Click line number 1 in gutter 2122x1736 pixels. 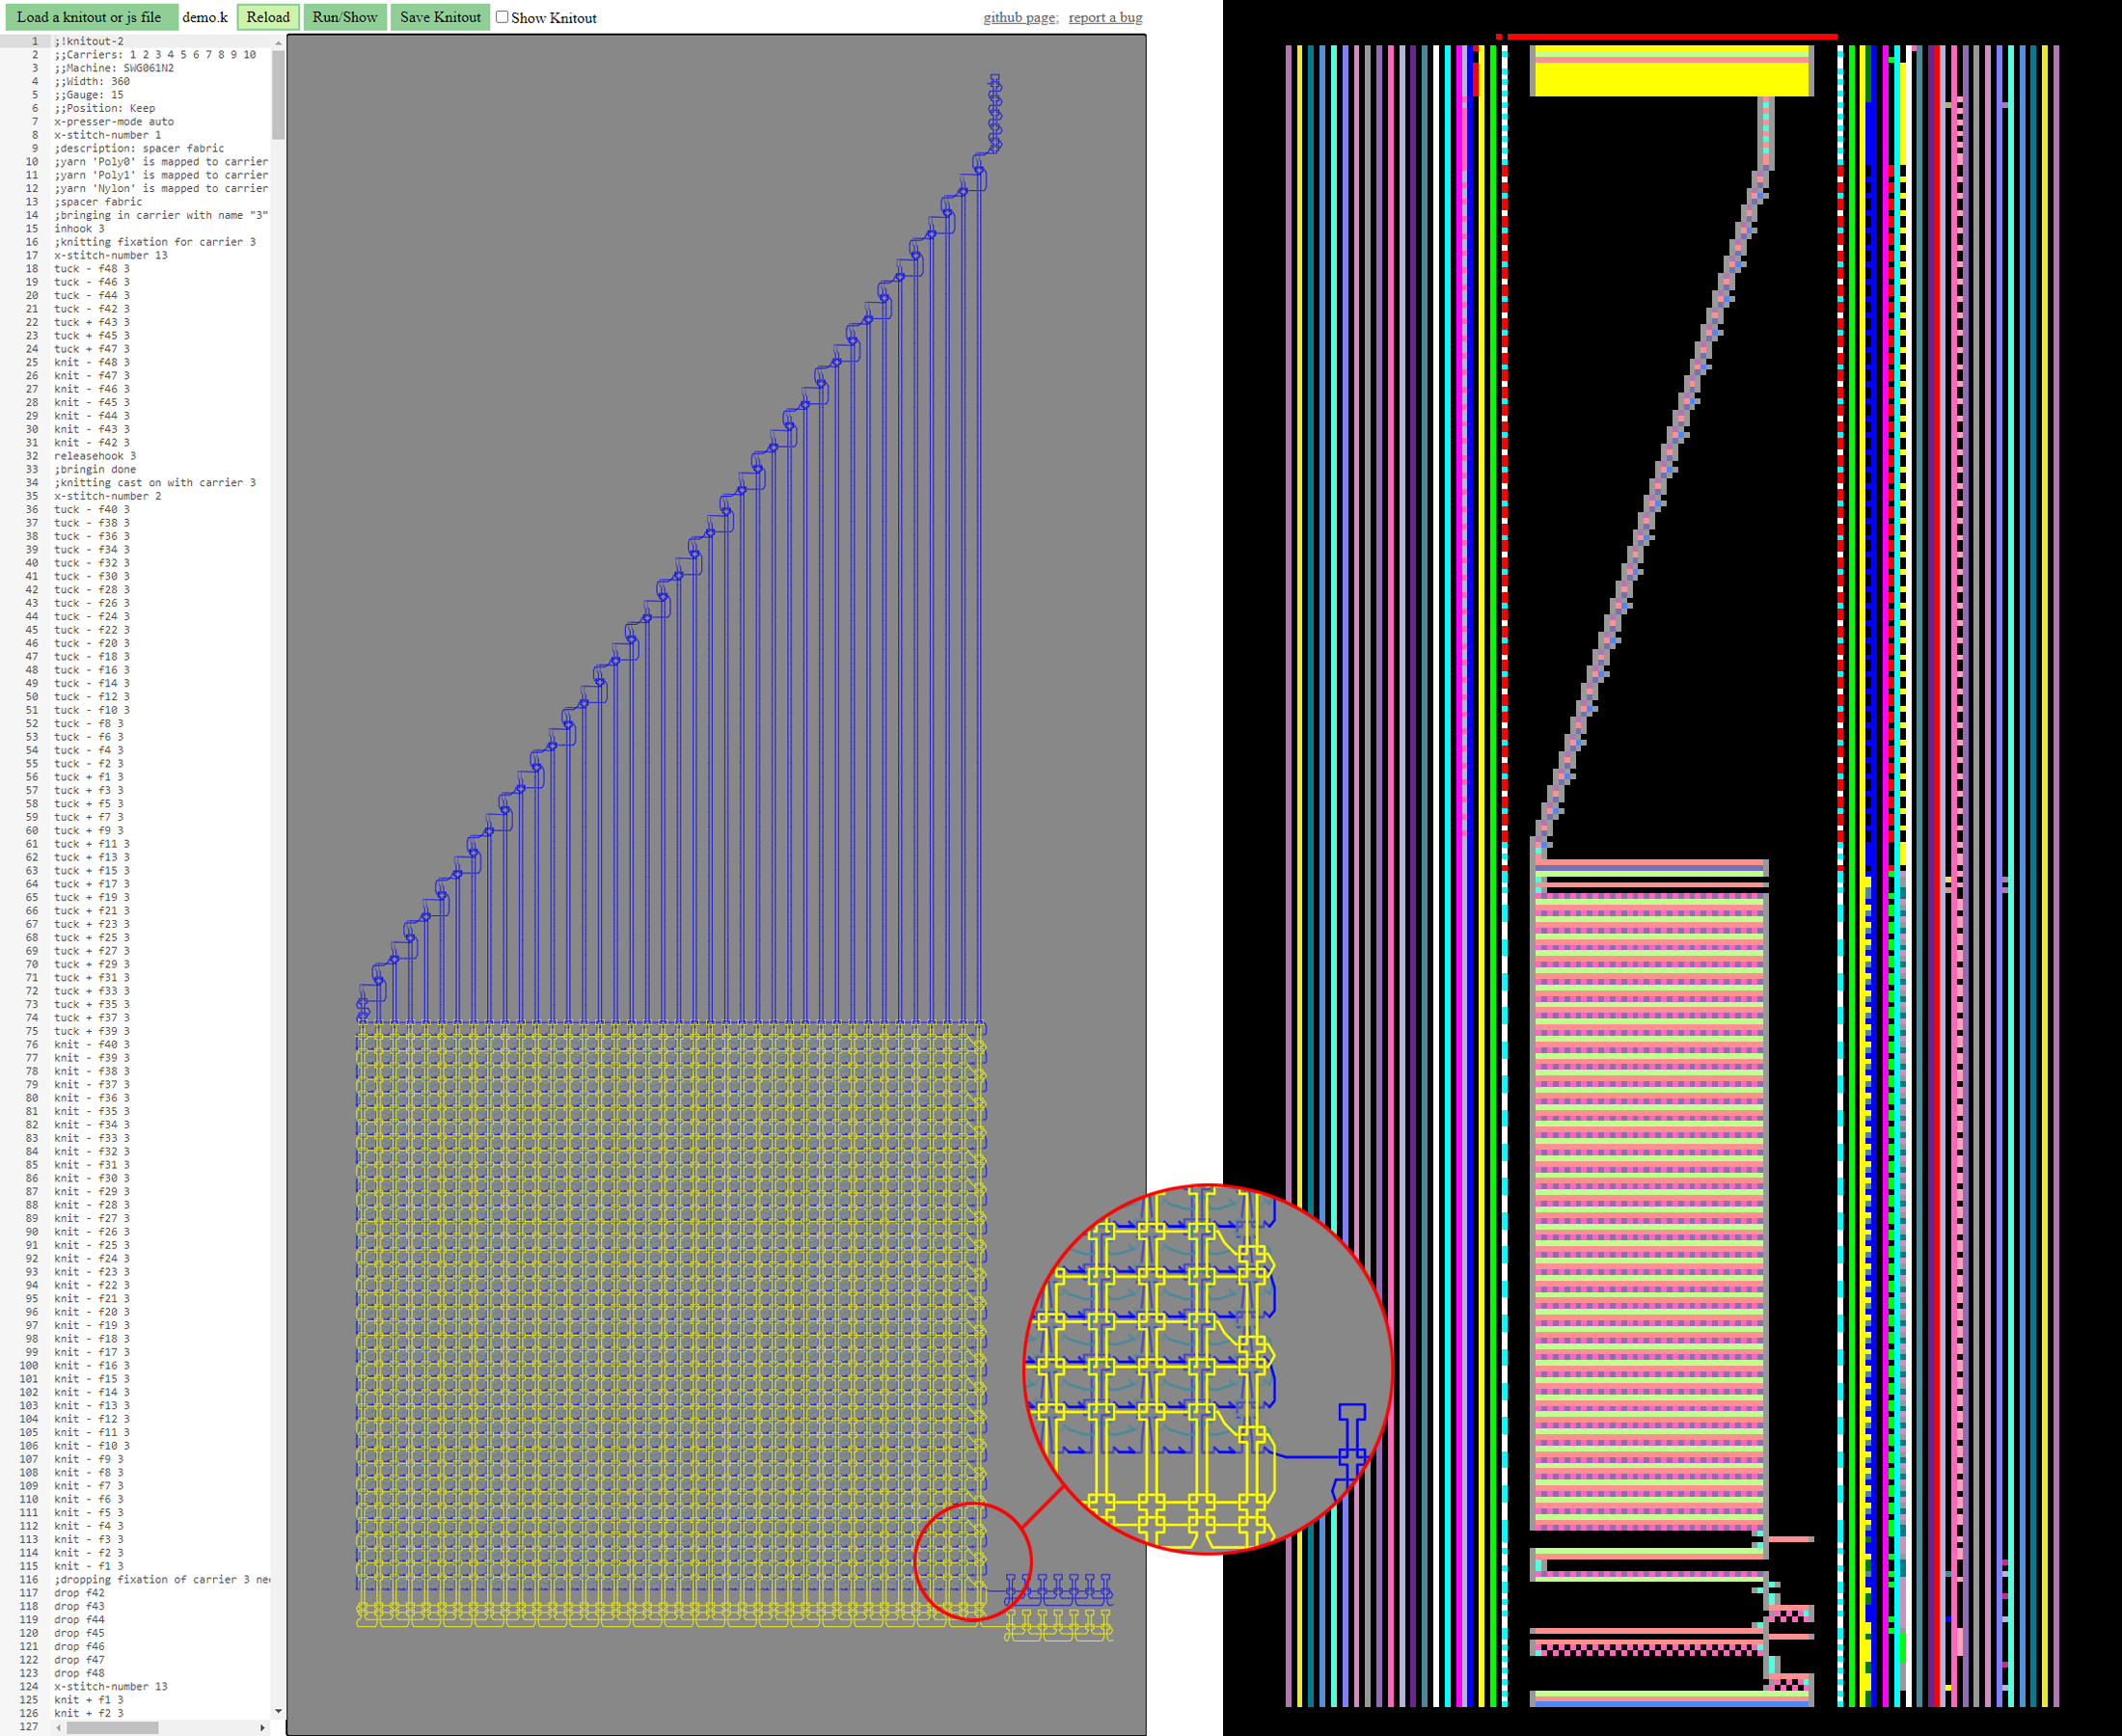[35, 41]
